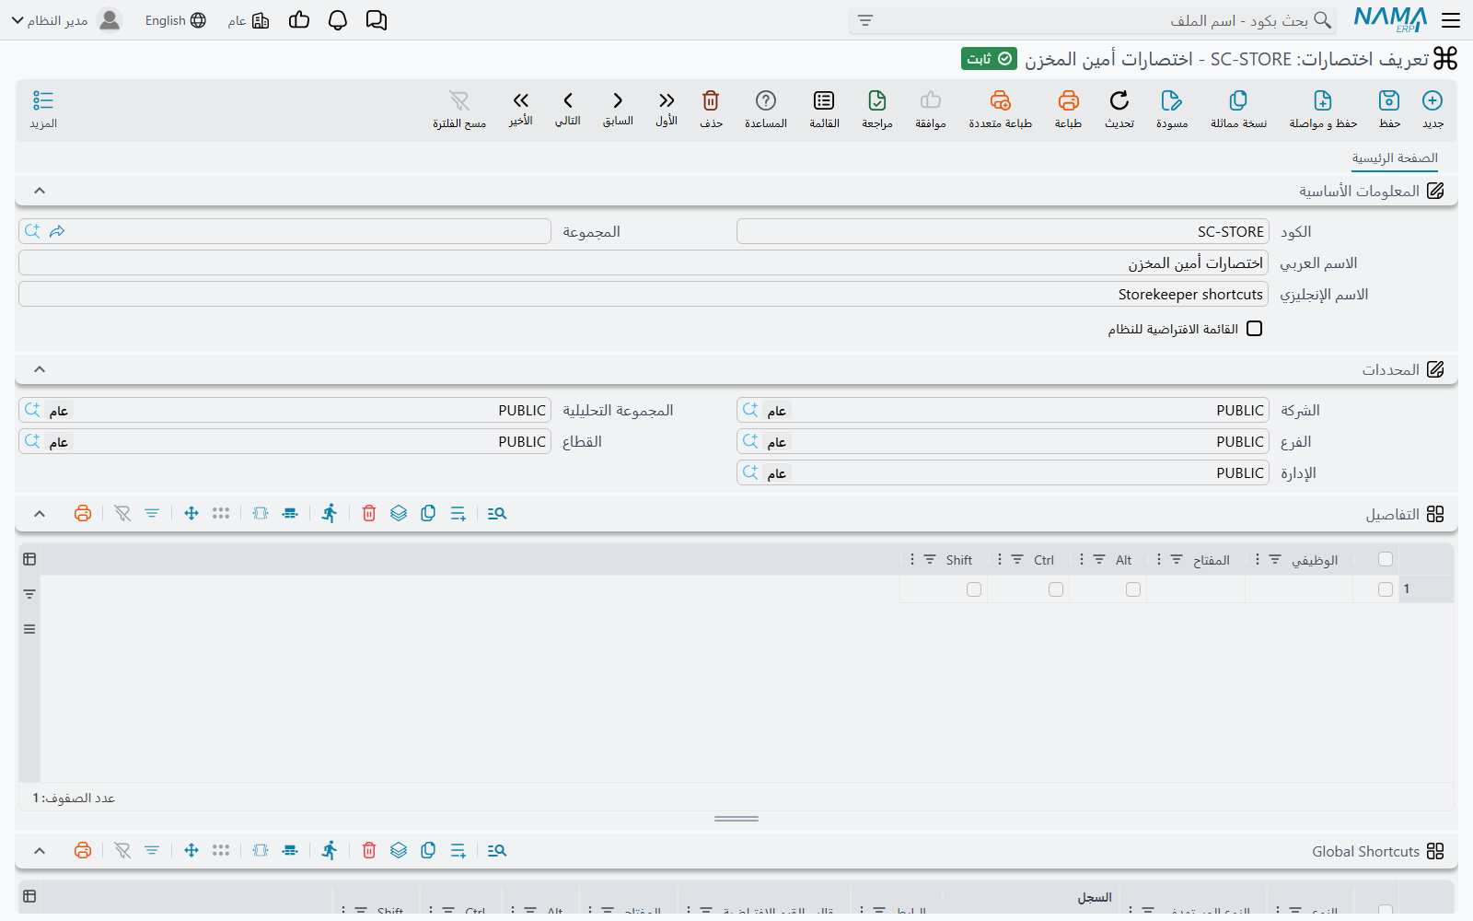Click the Next record (التالي) button
The image size is (1473, 921).
(x=568, y=109)
